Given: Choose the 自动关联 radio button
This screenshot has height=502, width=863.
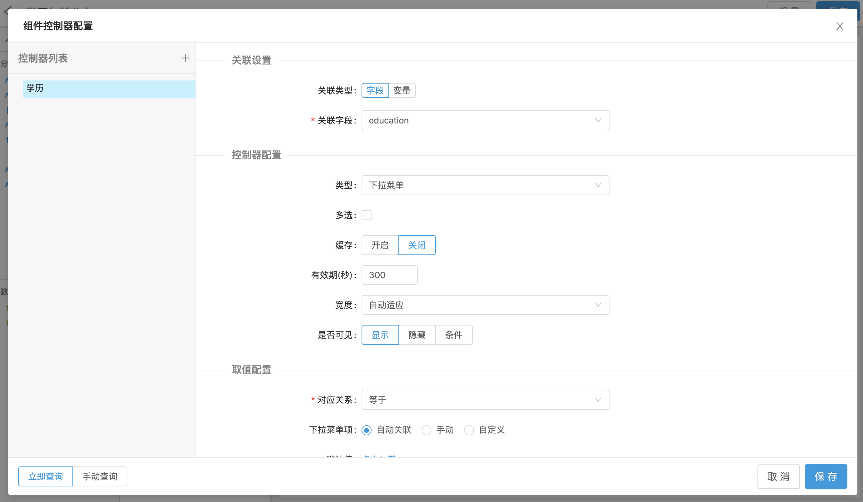Looking at the screenshot, I should [x=367, y=430].
